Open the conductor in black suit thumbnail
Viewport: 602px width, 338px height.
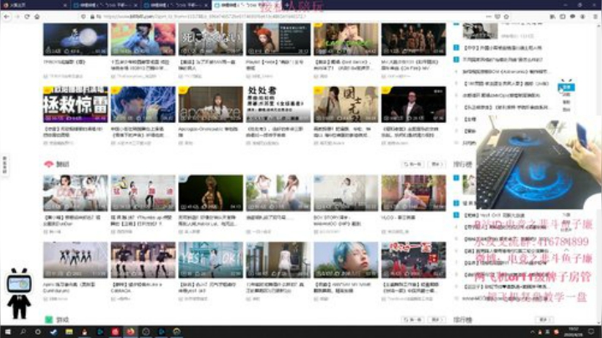click(414, 105)
